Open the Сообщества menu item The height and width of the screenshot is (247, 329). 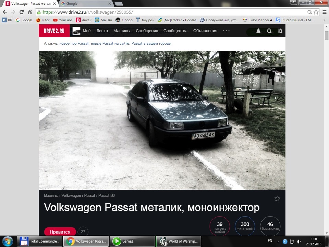[175, 31]
